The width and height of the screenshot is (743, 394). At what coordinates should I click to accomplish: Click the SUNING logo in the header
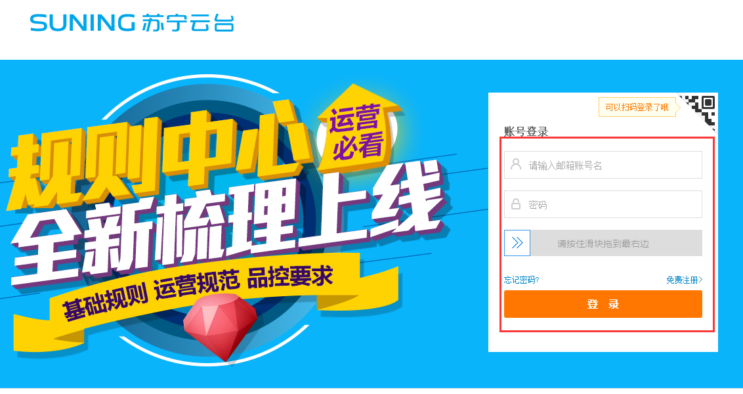[131, 23]
